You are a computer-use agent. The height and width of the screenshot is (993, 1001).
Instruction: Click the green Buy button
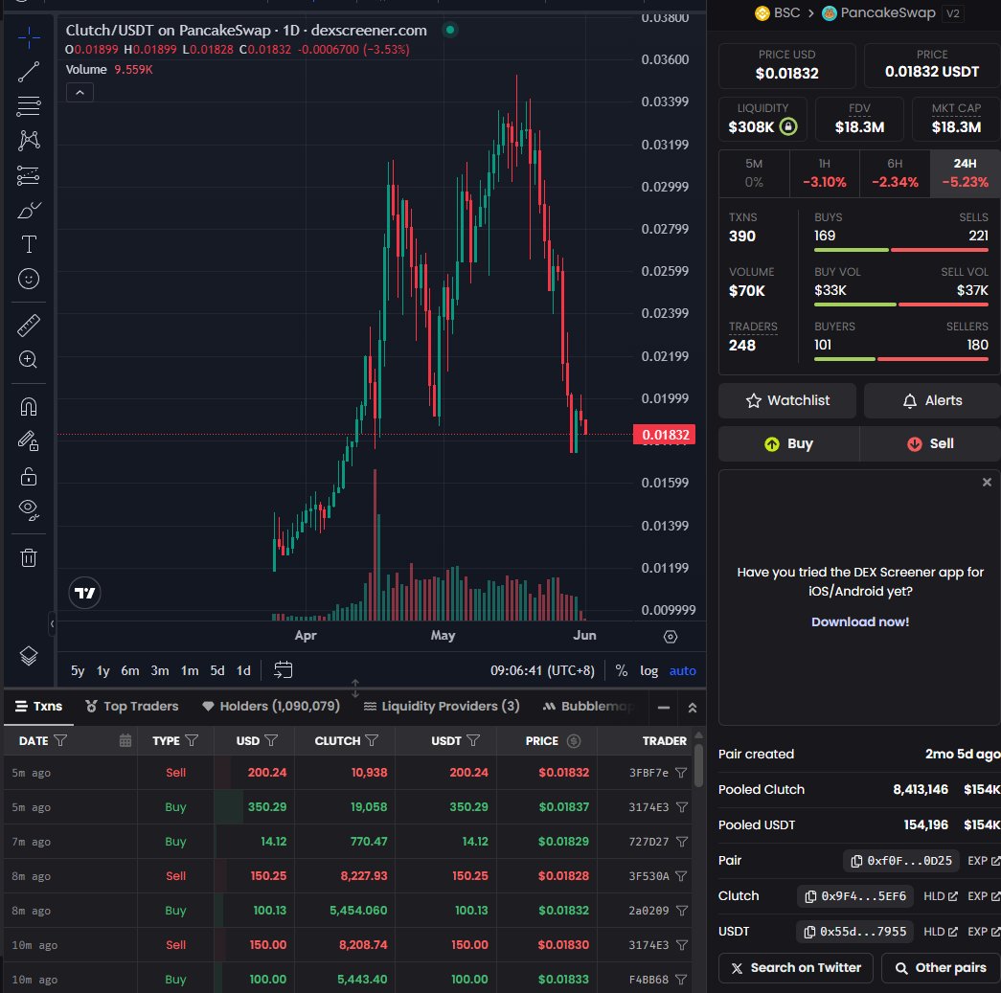coord(788,443)
